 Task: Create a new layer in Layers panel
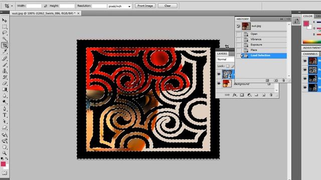264,95
